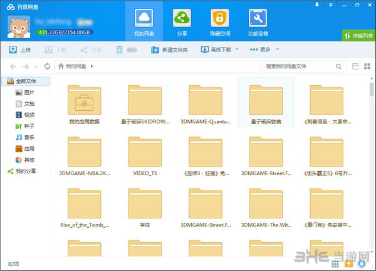Click the home icon in path bar
Screen dimensions: 376x271
(61, 66)
